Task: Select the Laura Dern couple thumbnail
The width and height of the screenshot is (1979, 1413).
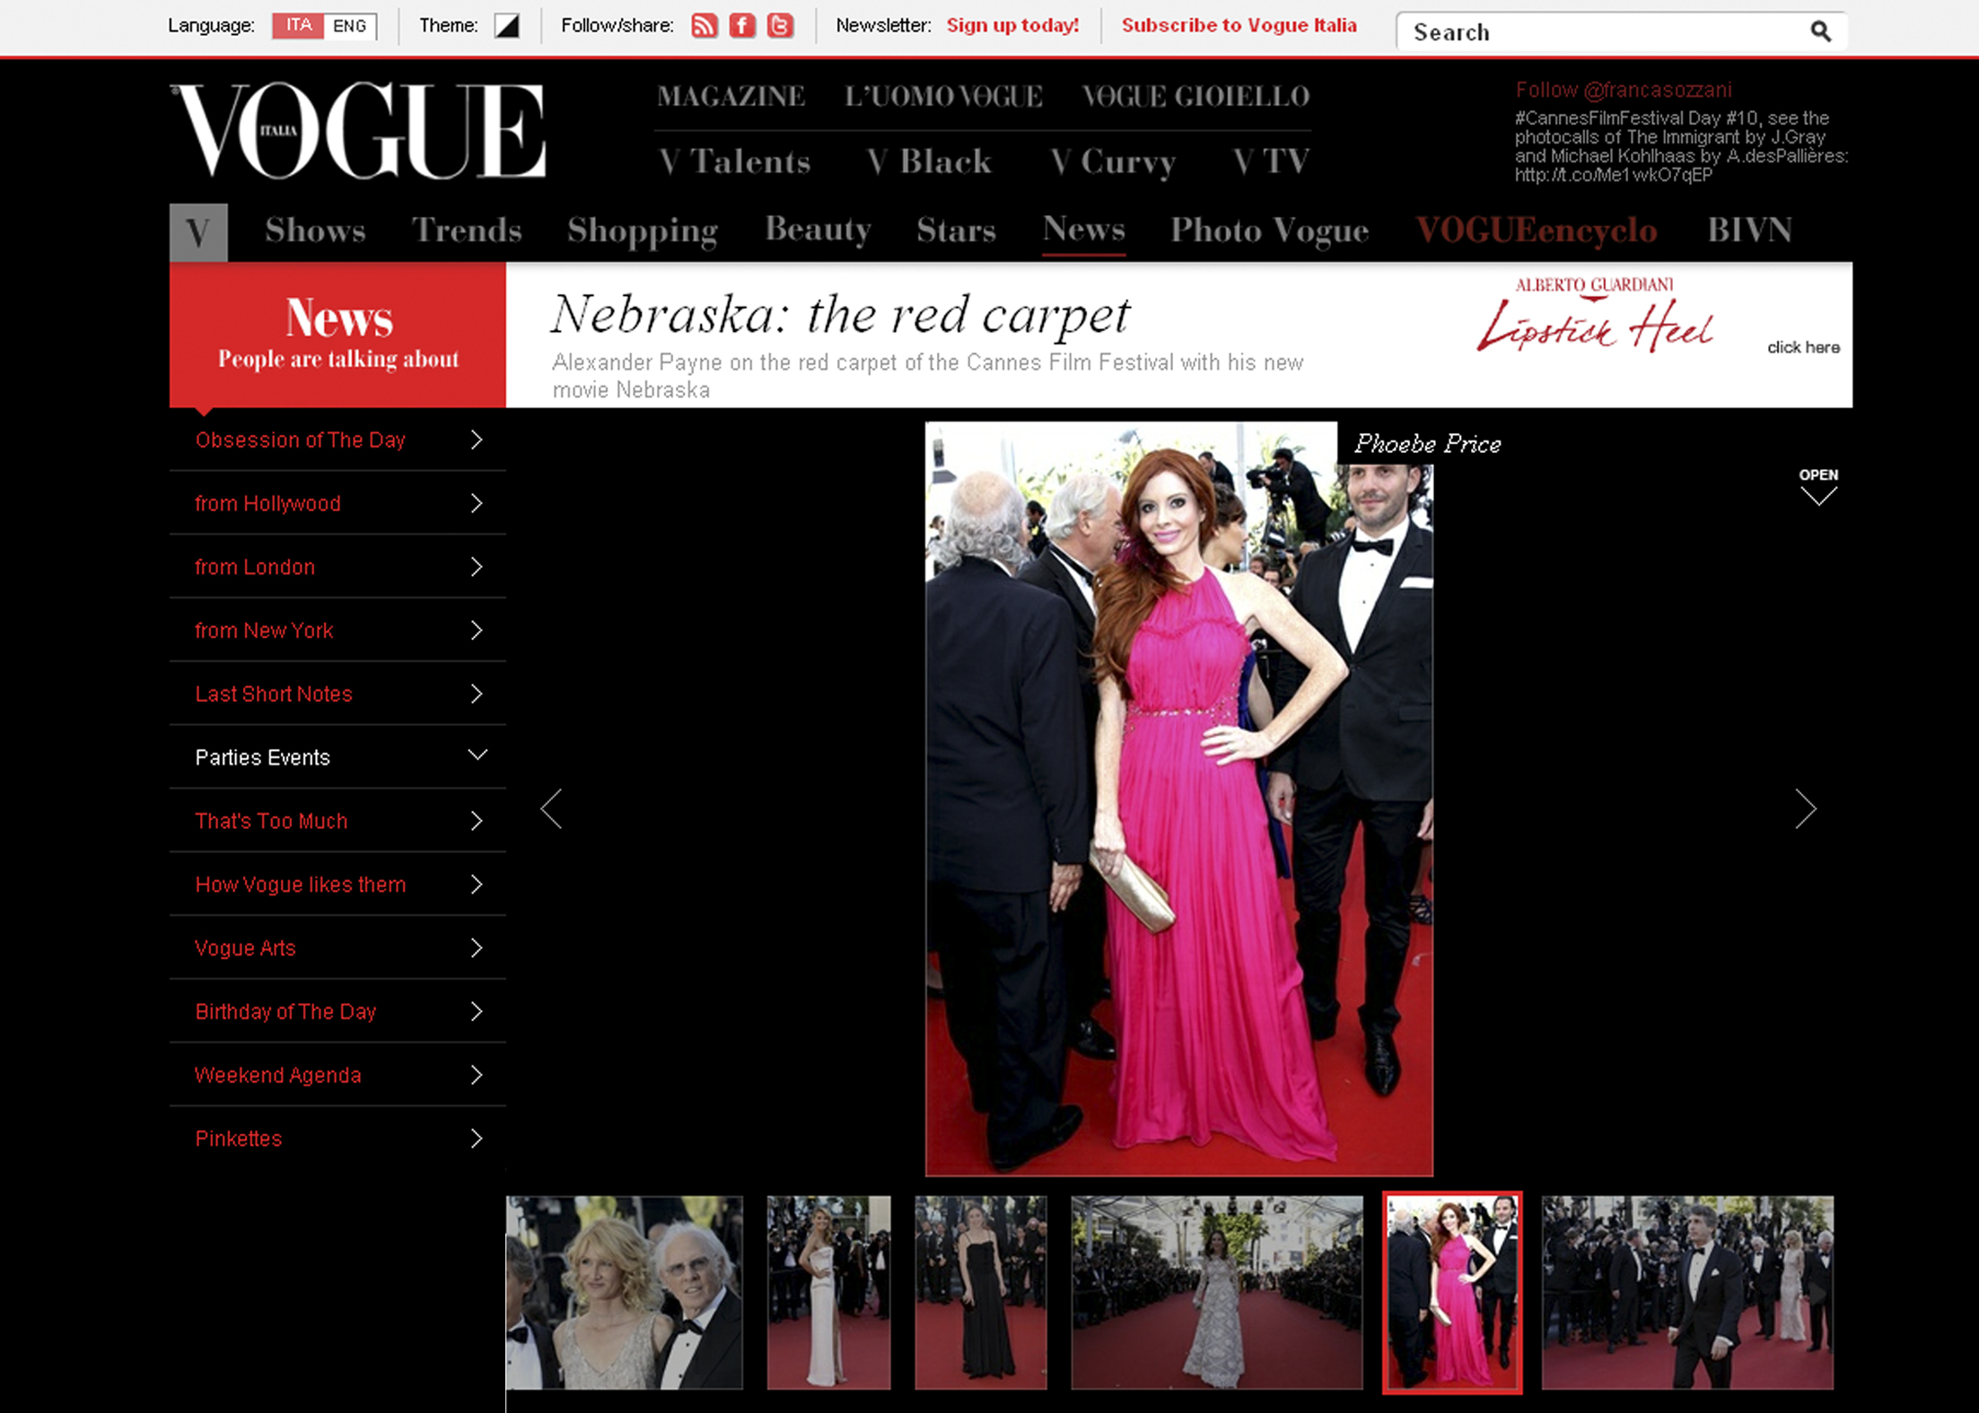Action: coord(625,1292)
